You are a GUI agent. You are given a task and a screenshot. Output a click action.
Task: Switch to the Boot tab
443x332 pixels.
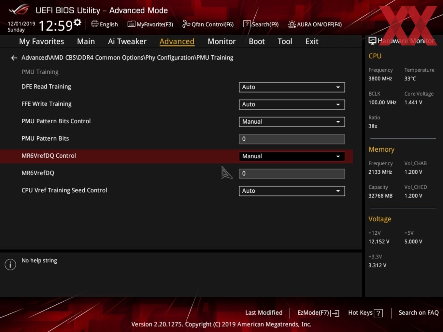pyautogui.click(x=257, y=41)
